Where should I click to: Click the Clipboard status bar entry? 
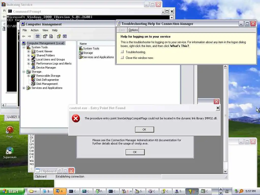[x=40, y=176]
